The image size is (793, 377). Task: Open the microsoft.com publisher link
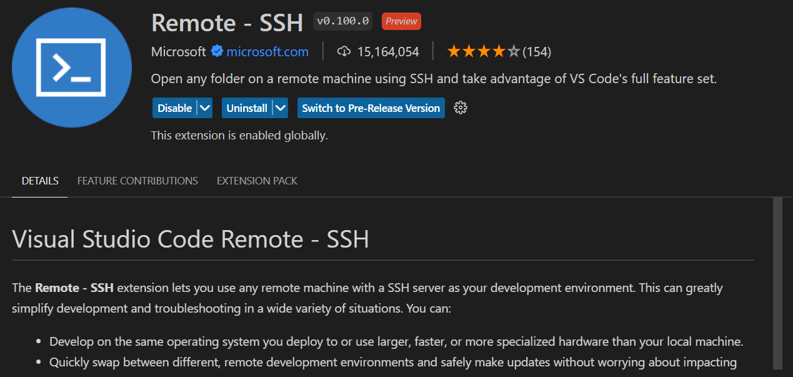[x=267, y=51]
